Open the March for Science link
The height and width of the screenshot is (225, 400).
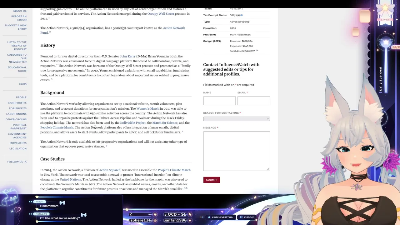point(165,122)
